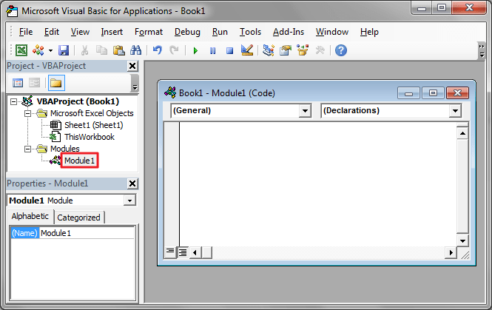The height and width of the screenshot is (310, 492).
Task: Toggle Folders button in Project panel
Action: 56,83
